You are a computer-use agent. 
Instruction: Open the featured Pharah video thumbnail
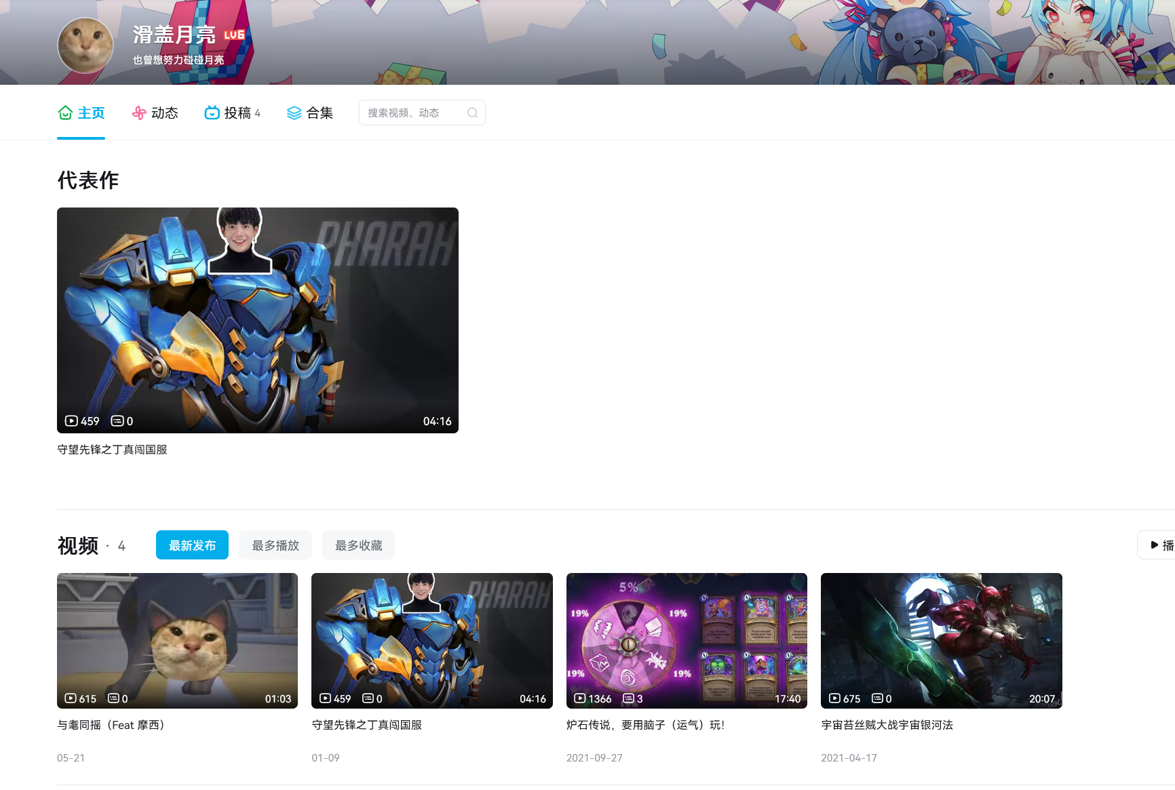coord(258,320)
